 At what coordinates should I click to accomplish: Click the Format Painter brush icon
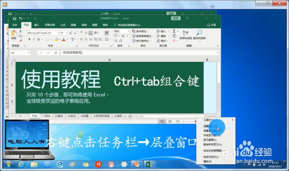point(21,40)
